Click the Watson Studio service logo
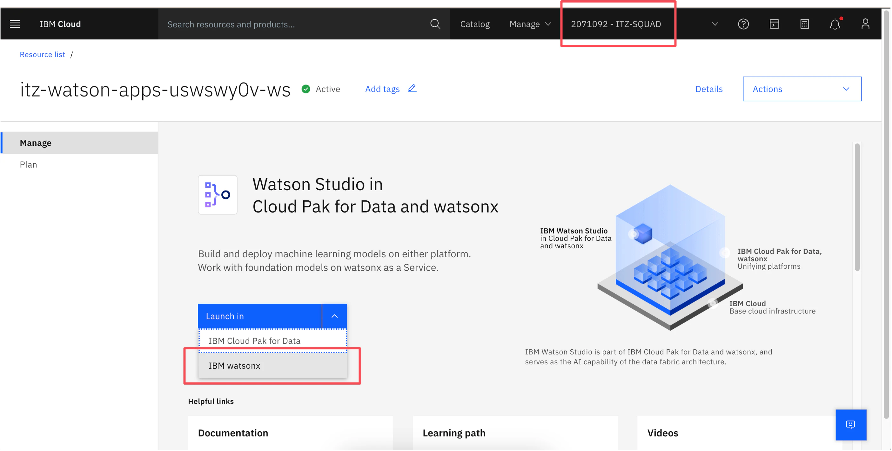 [x=218, y=195]
